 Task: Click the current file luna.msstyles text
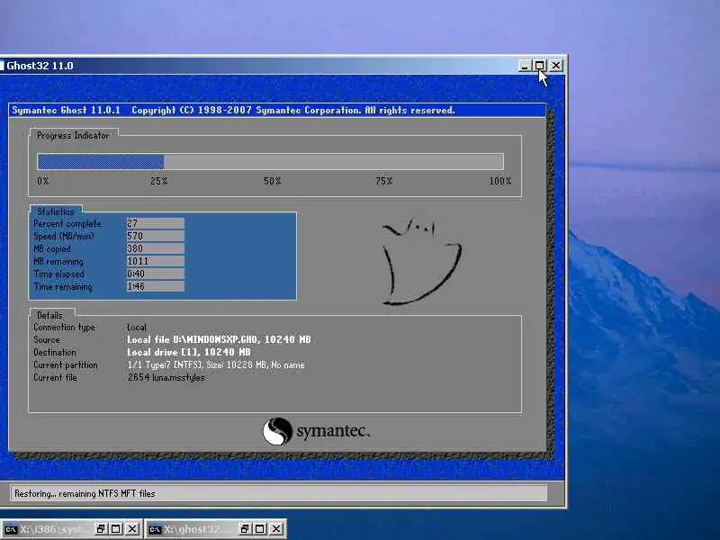pyautogui.click(x=166, y=377)
